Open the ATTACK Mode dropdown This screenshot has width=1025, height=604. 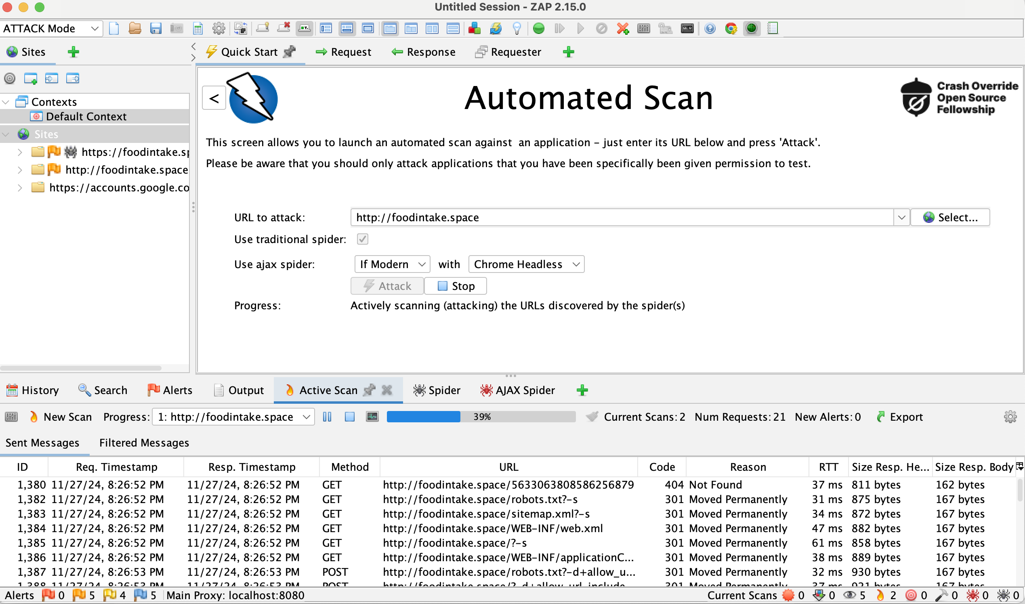[51, 29]
